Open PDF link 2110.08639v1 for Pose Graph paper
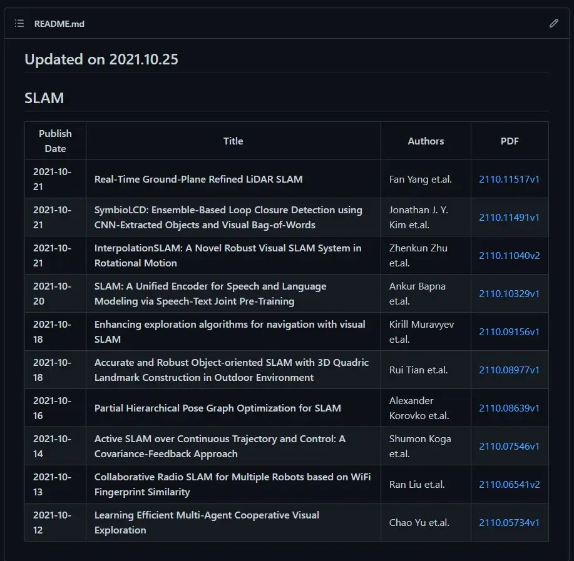The height and width of the screenshot is (561, 574). (x=509, y=408)
